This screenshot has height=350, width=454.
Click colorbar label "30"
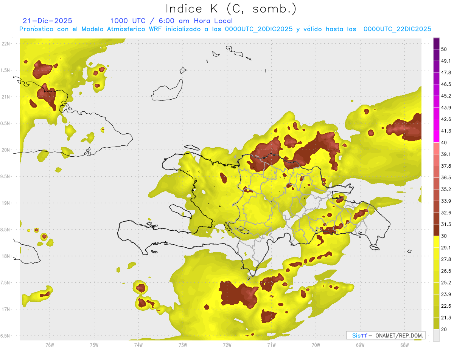[x=444, y=236]
